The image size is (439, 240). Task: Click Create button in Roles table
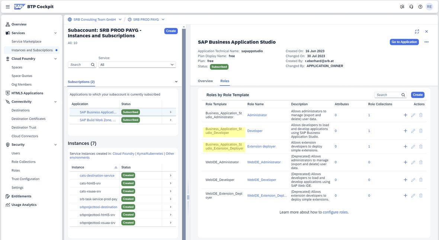pyautogui.click(x=417, y=95)
